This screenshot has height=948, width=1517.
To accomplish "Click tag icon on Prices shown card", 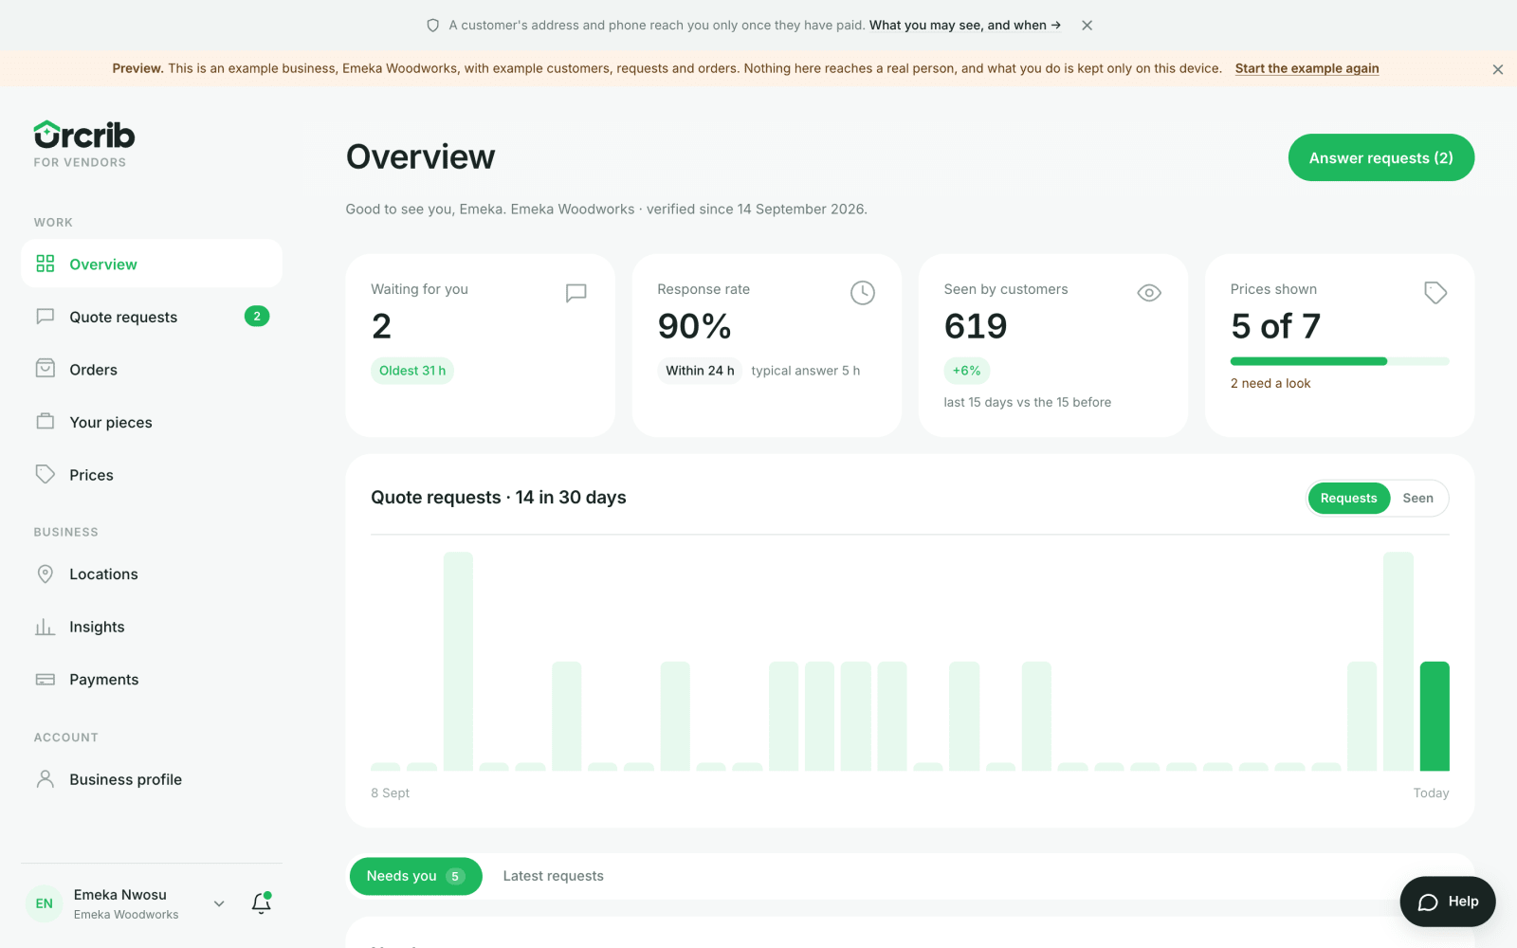I will click(x=1435, y=293).
